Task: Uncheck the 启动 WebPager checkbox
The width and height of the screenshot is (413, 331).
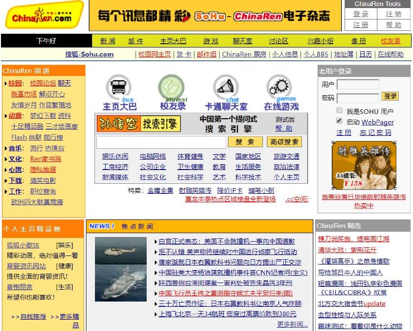Action: tap(340, 122)
